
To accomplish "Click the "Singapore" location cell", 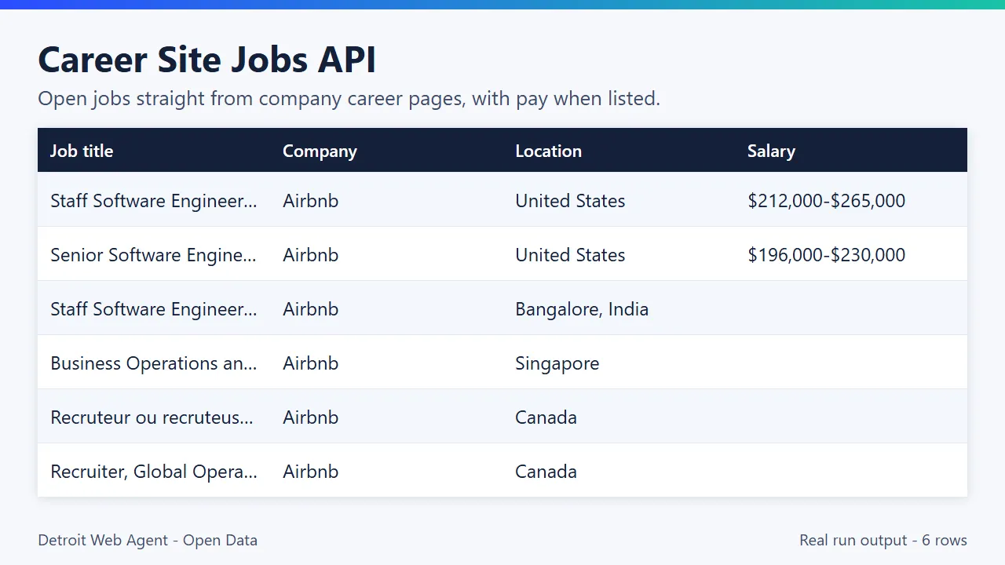I will pos(557,363).
